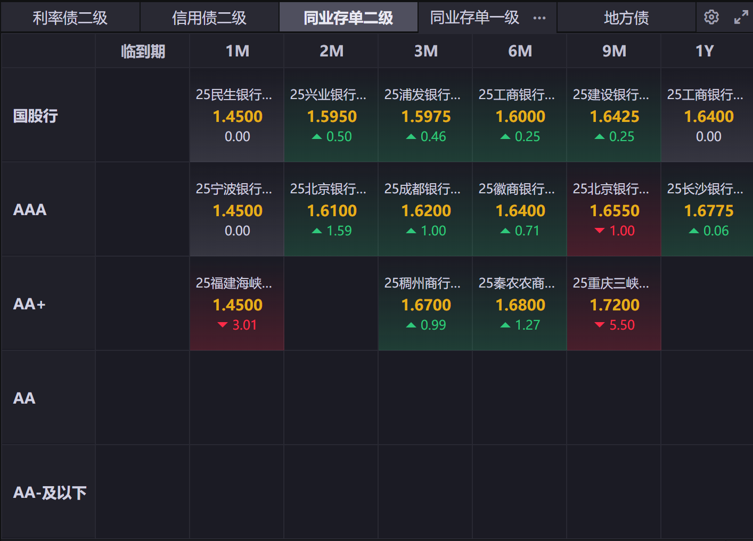Viewport: 753px width, 541px height.
Task: Open the 25建设银行 9M quote at 1.6425
Action: point(614,115)
